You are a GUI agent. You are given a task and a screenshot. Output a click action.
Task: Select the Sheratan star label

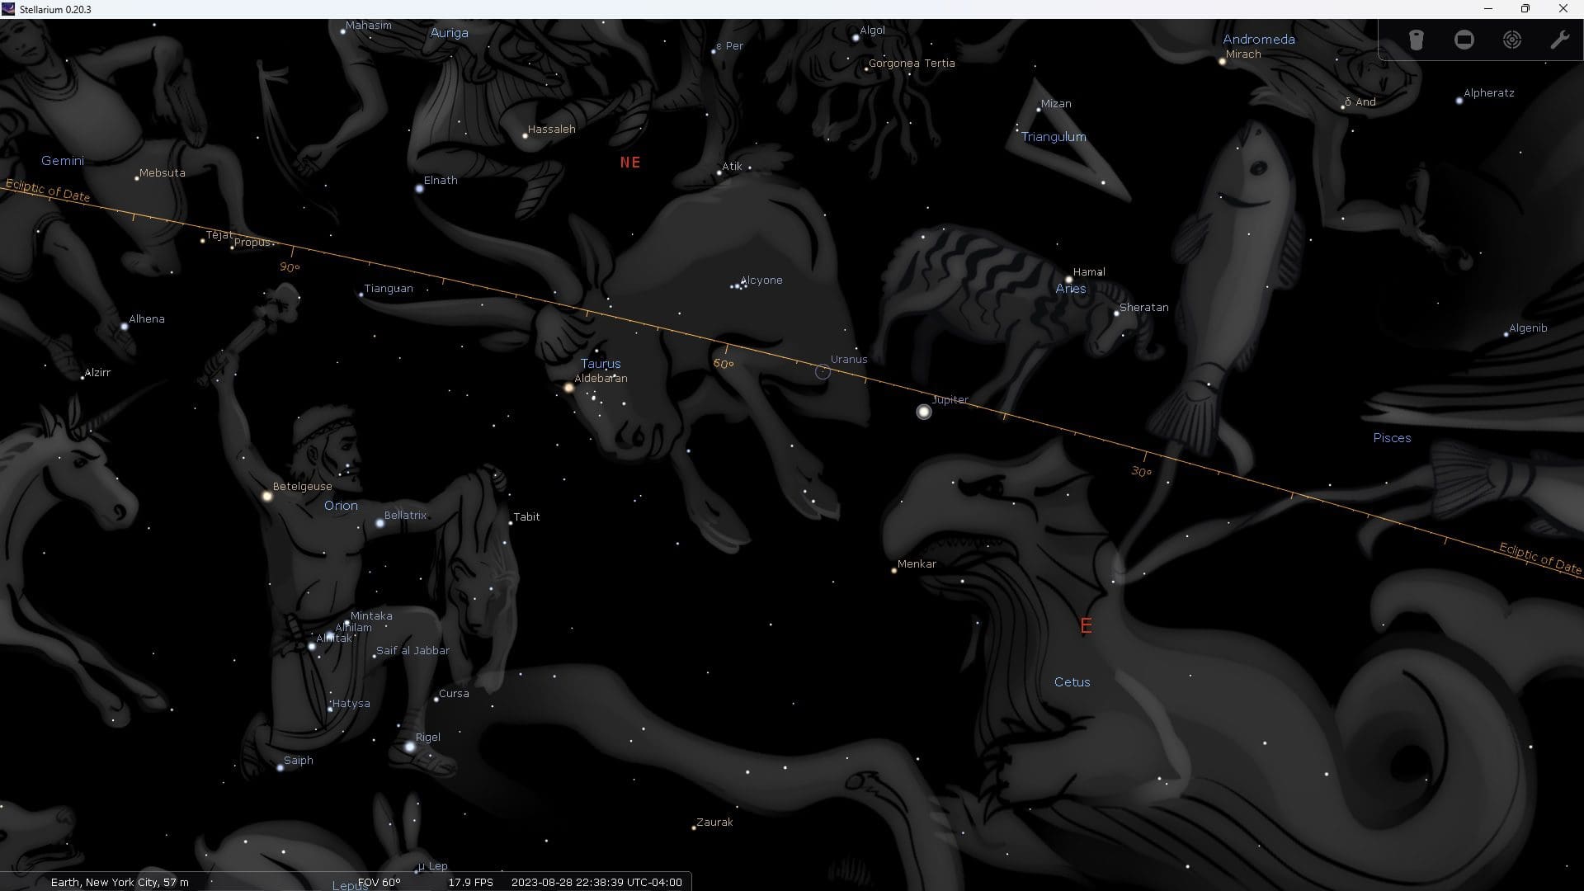[x=1143, y=308]
